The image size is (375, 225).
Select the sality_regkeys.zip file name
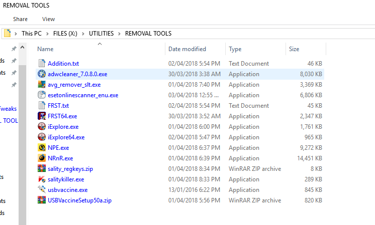point(70,169)
